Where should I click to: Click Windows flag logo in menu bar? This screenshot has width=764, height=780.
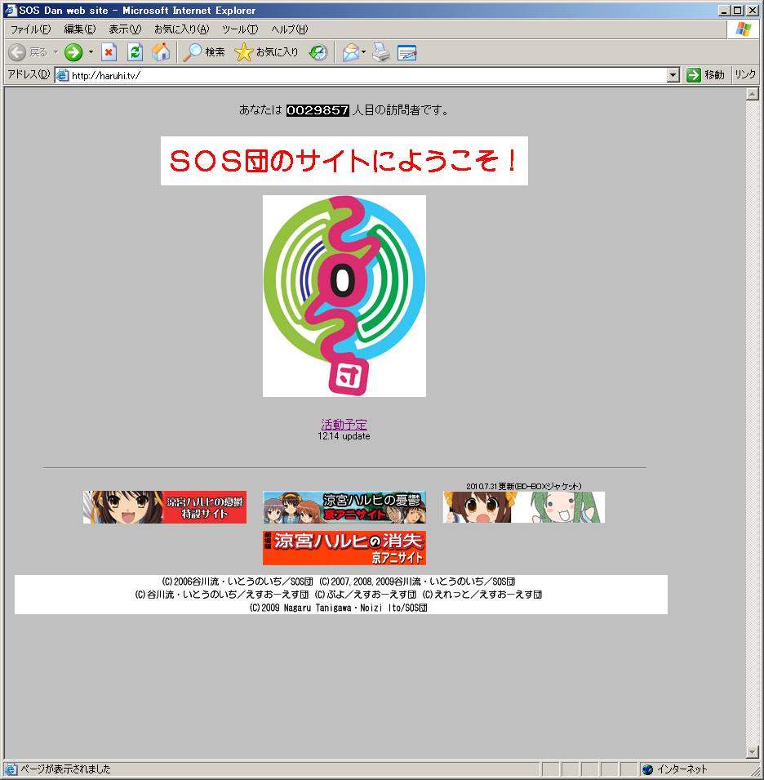(x=744, y=29)
